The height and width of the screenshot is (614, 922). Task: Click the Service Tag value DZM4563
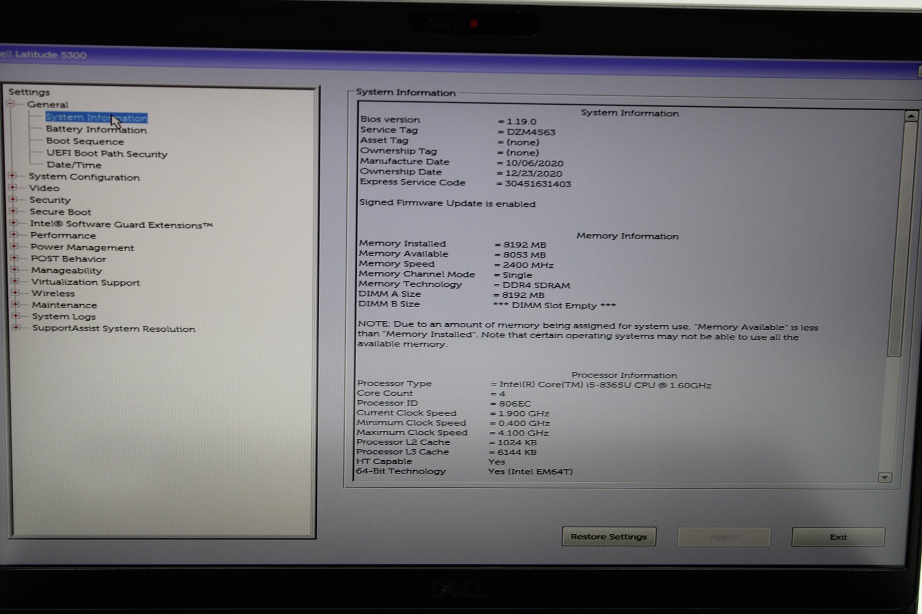coord(531,132)
